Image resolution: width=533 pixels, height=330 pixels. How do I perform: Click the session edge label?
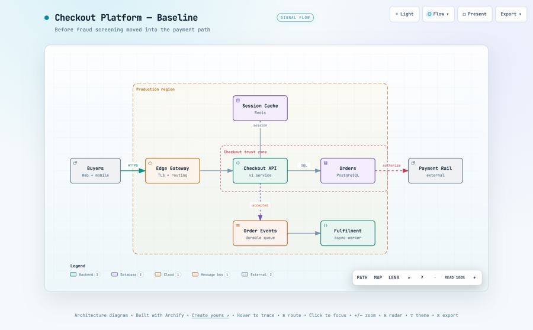point(260,125)
